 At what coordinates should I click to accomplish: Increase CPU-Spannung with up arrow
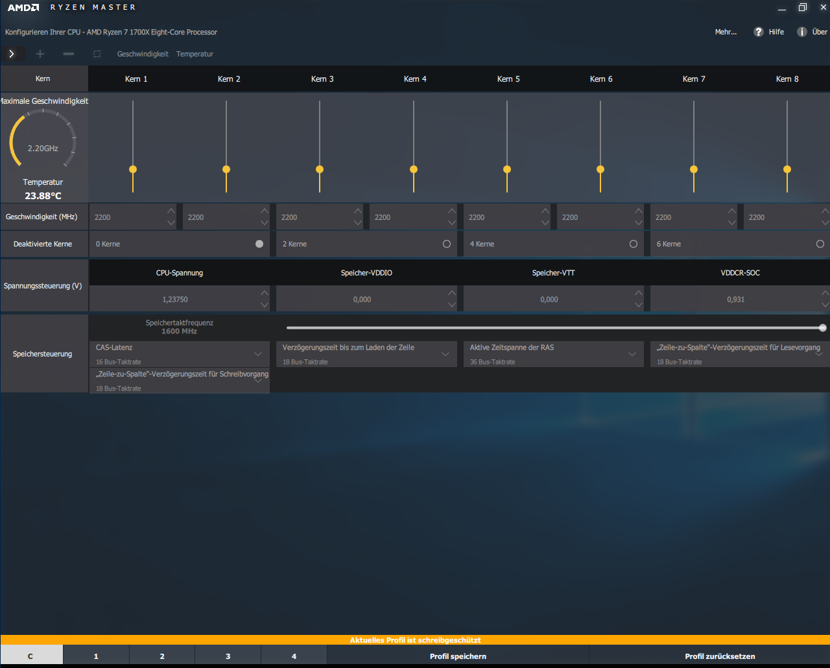(265, 293)
